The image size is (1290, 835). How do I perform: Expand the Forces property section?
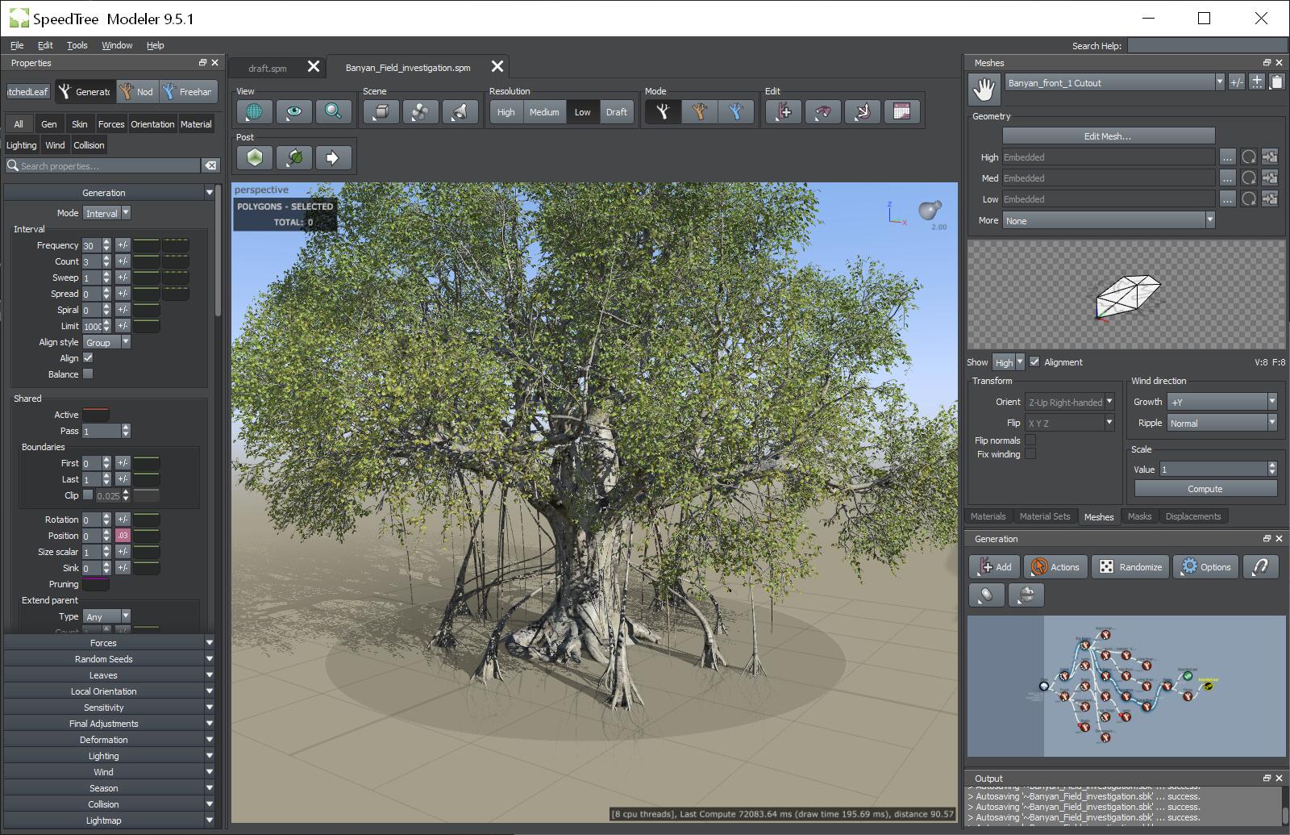click(x=109, y=643)
